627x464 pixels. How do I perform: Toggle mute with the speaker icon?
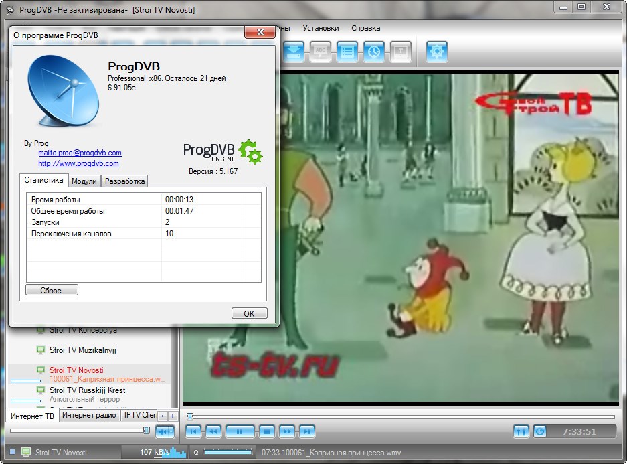[165, 432]
